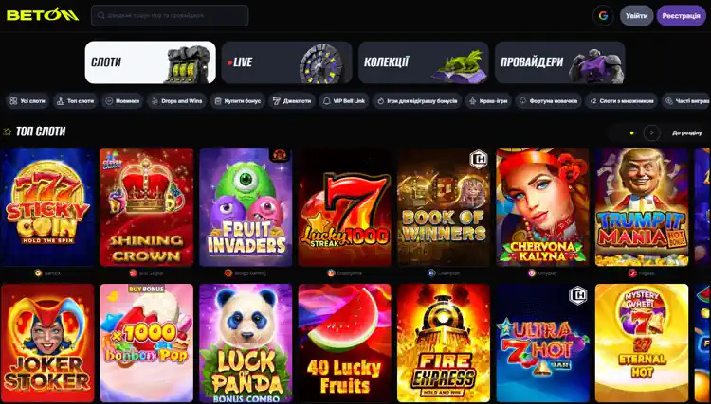
Task: Open the Sticky Coin game thumbnail
Action: point(47,207)
